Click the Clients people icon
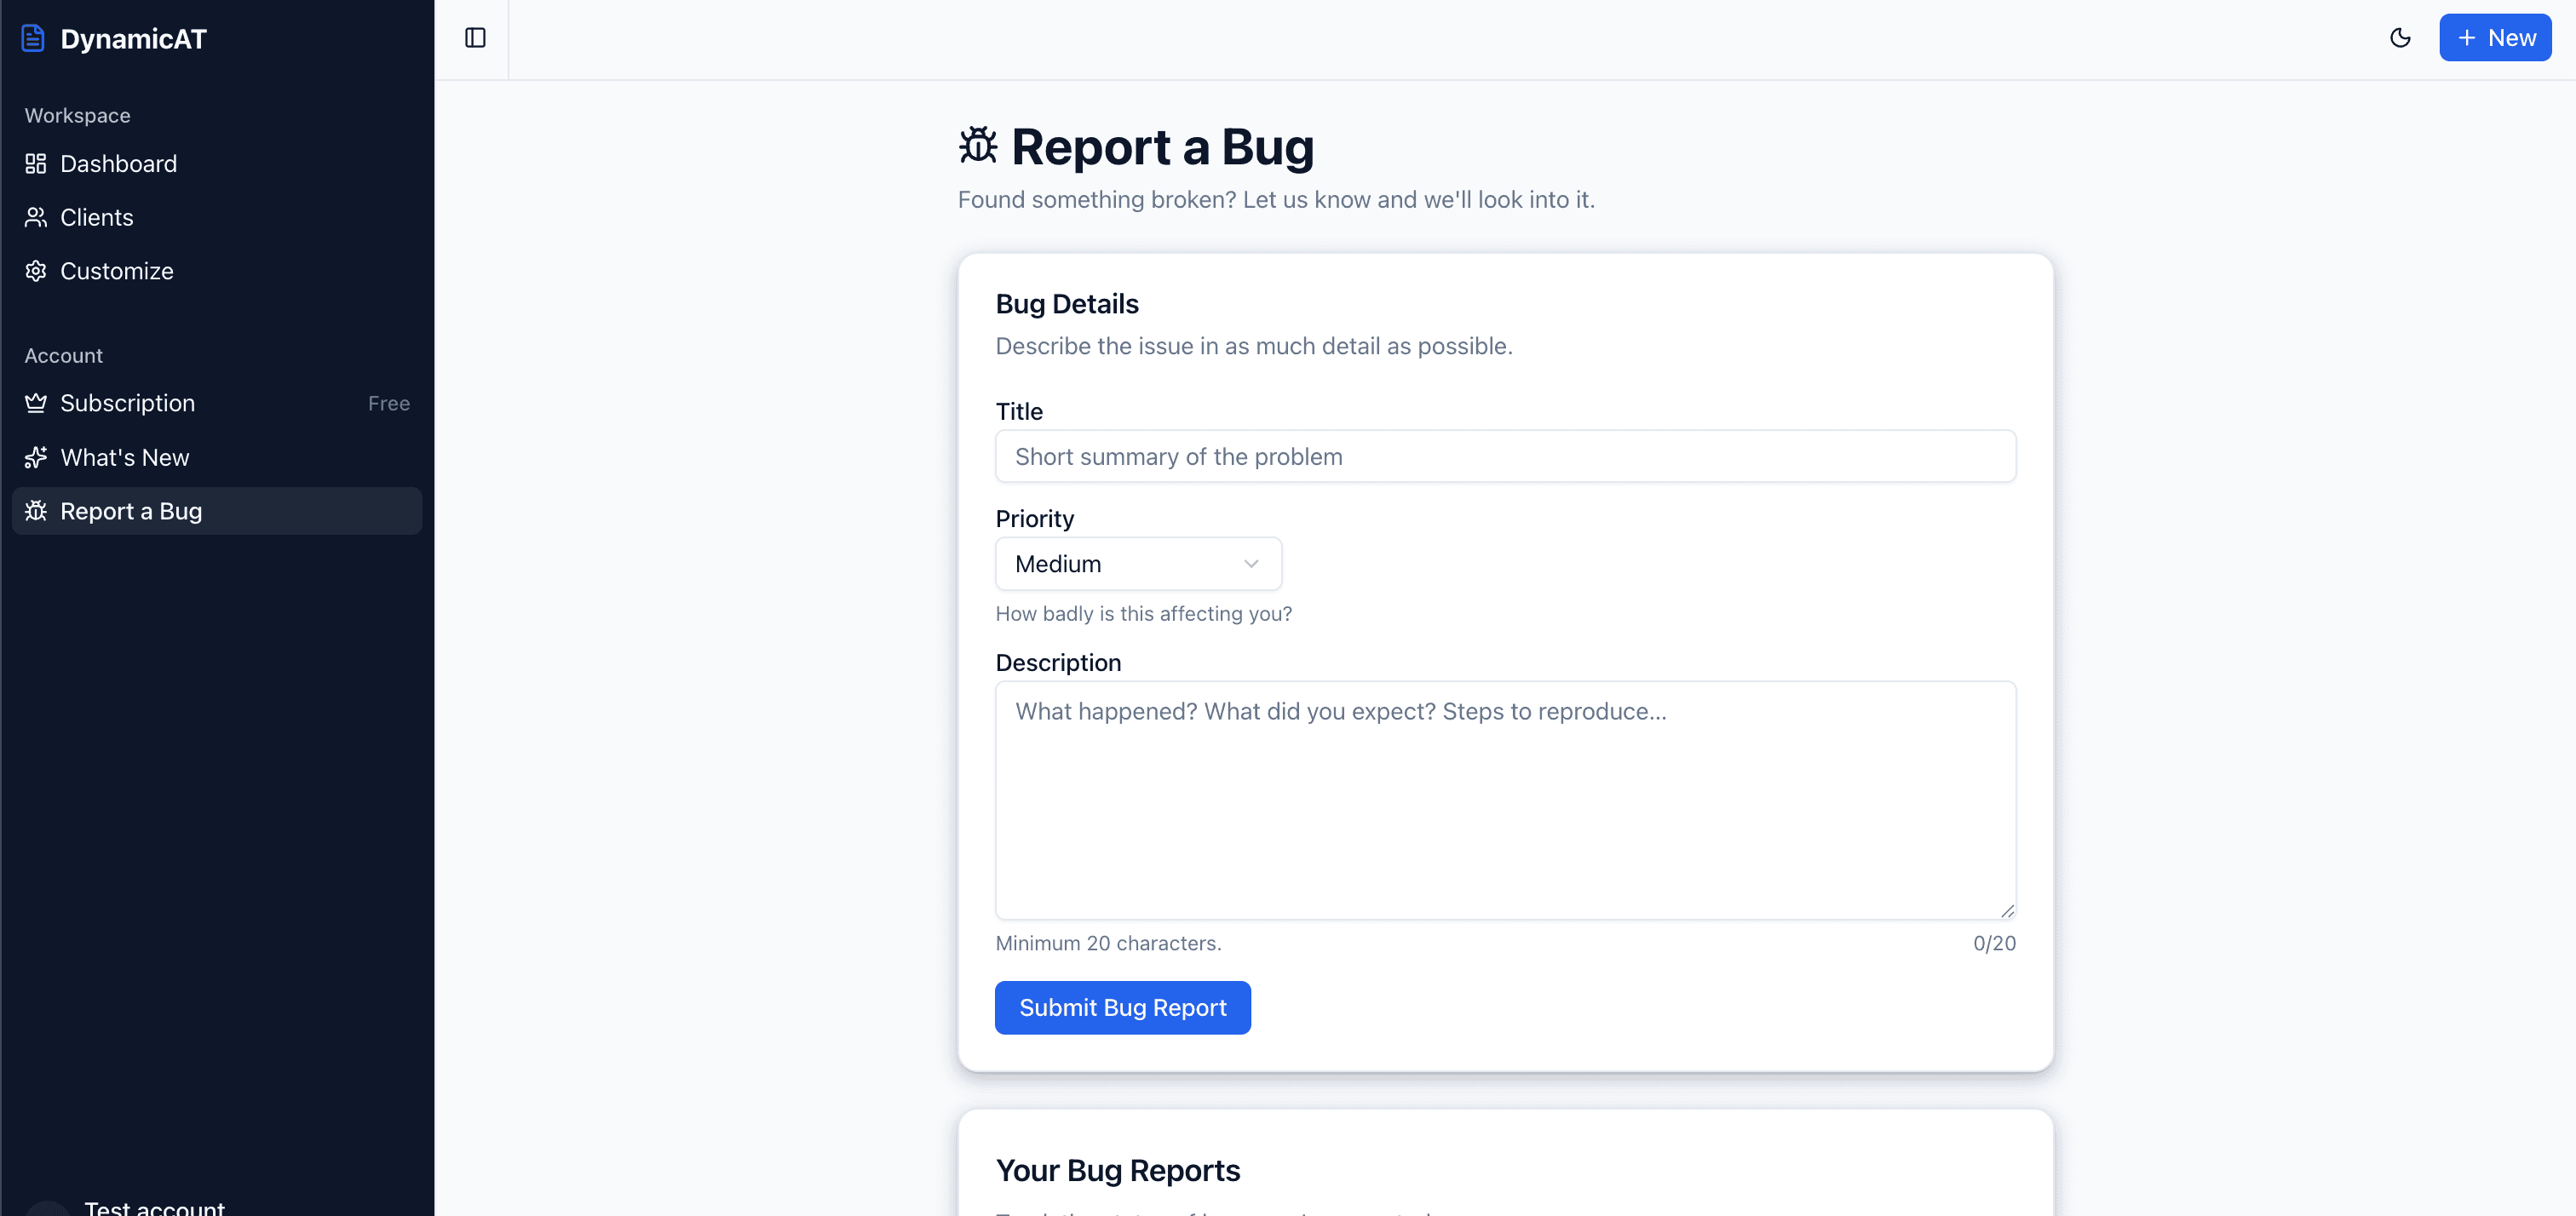The width and height of the screenshot is (2576, 1216). [36, 217]
